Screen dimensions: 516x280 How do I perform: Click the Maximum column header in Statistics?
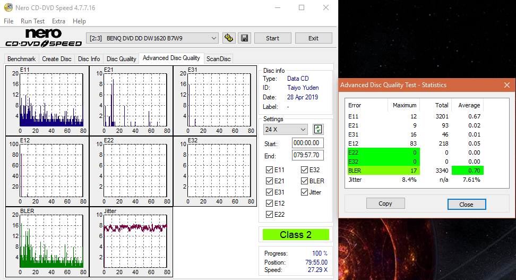tap(405, 105)
